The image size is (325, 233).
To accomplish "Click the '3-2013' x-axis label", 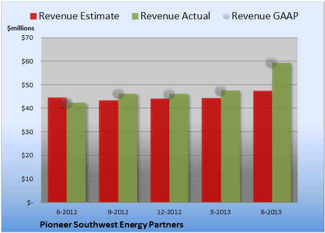I will coord(221,212).
